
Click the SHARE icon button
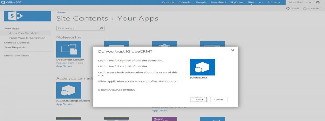pos(293,8)
